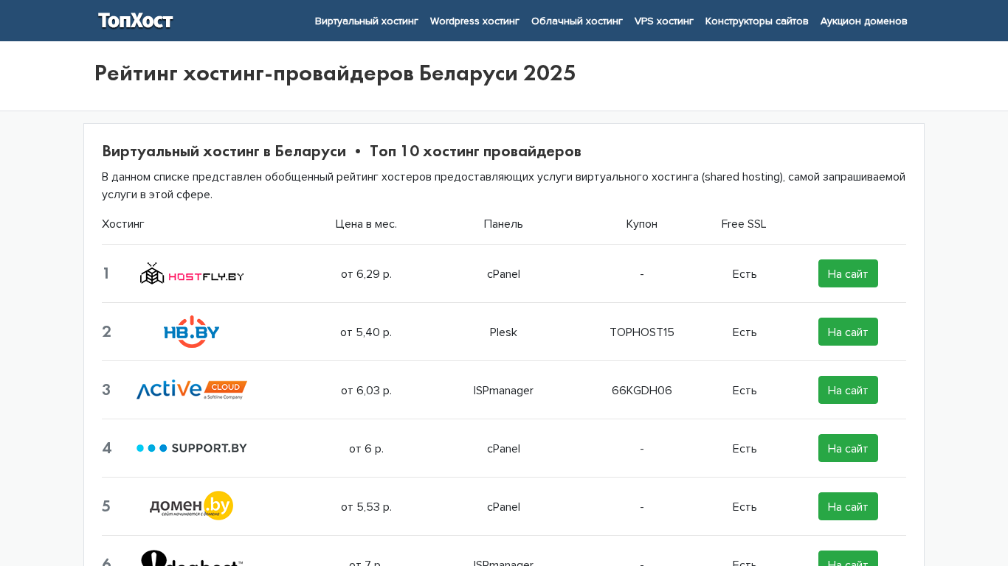Select the домен.by logo
The width and height of the screenshot is (1008, 566).
click(x=192, y=506)
